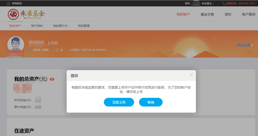This screenshot has width=258, height=136.
Task: Click the investor crown icon
Action: (x=30, y=50)
